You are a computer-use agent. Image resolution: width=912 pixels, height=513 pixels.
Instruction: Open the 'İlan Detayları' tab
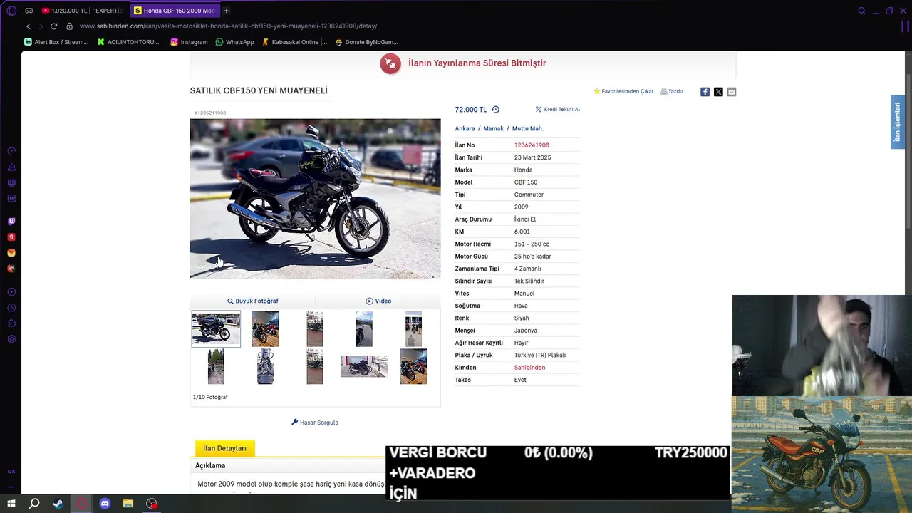click(x=224, y=448)
